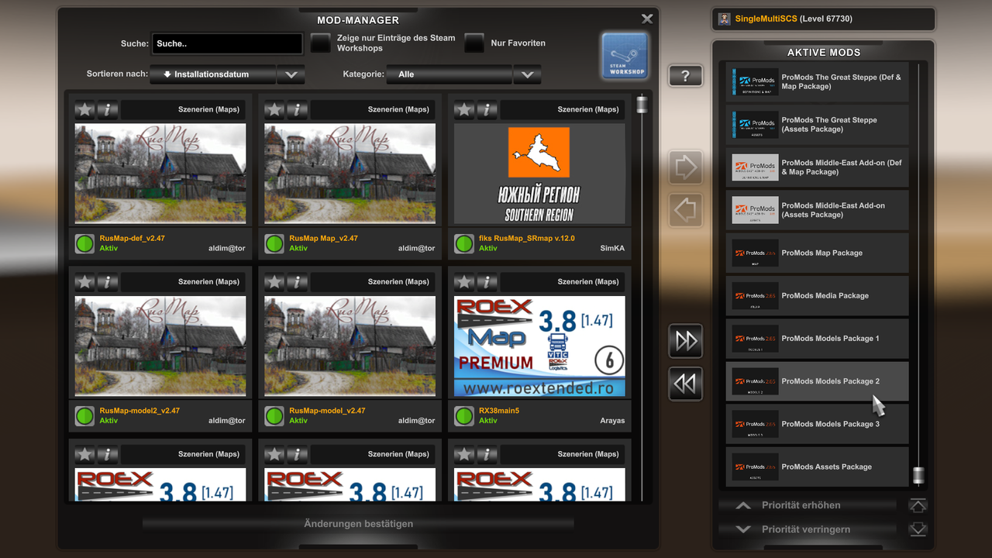The height and width of the screenshot is (558, 992).
Task: Click into the Suche search field
Action: pos(226,43)
